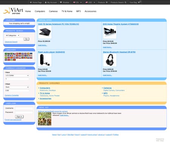This screenshot has height=143, width=170.
Task: Go to My Account user icon
Action: (x=46, y=2)
